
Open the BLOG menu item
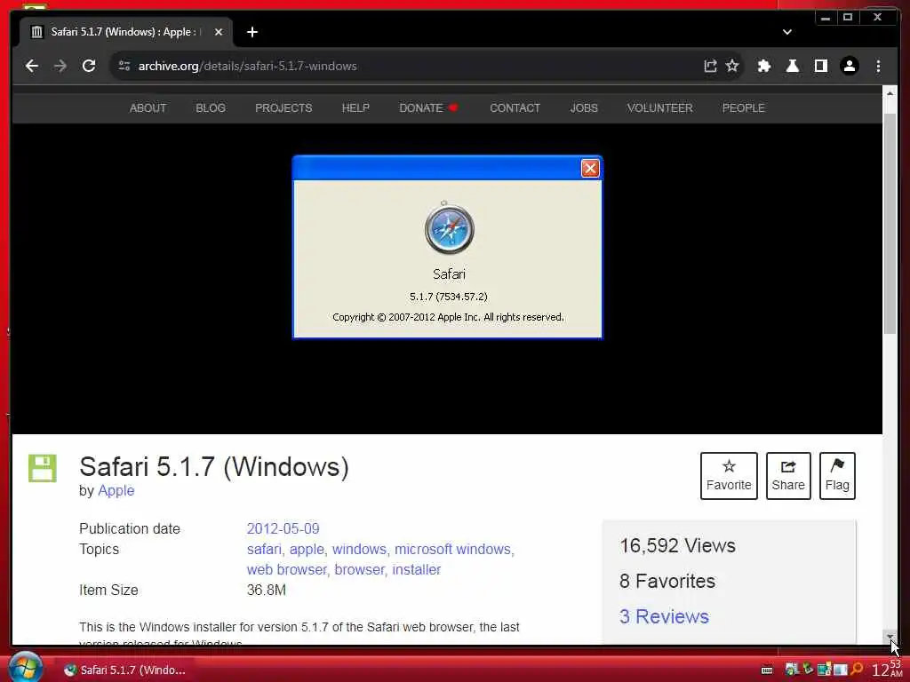pyautogui.click(x=211, y=107)
